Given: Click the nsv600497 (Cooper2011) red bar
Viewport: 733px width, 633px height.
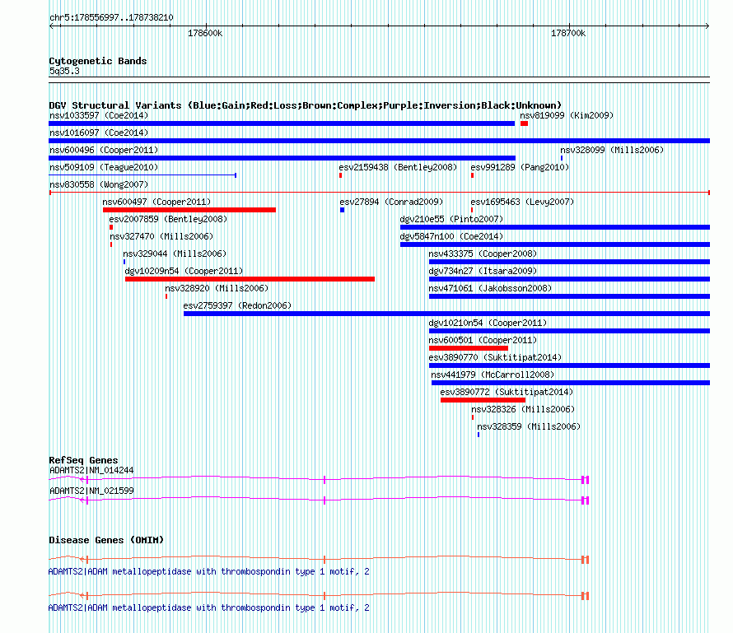Looking at the screenshot, I should 189,210.
